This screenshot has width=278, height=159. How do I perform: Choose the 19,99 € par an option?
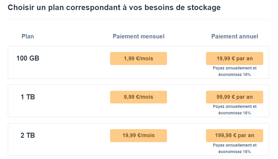click(234, 59)
